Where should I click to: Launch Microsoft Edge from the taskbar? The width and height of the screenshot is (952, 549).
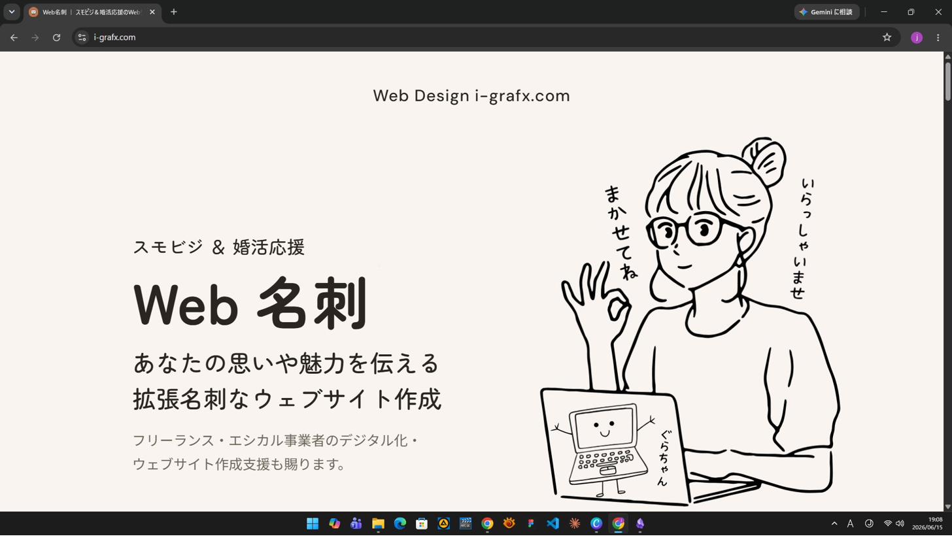tap(400, 524)
